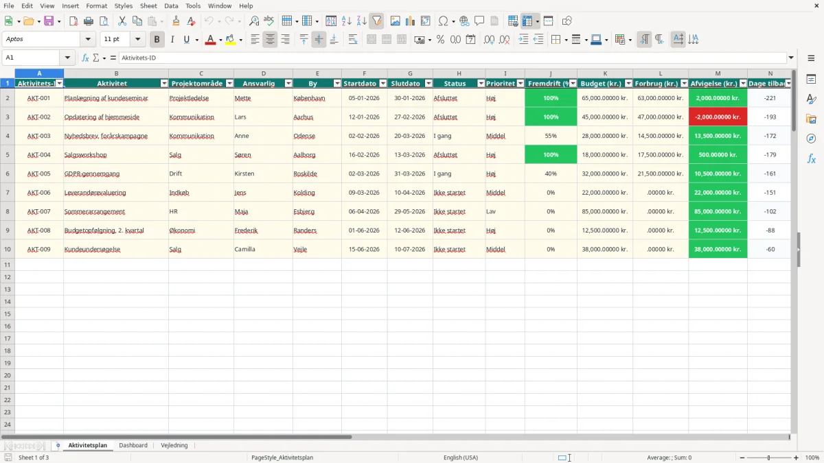The width and height of the screenshot is (824, 463).
Task: Toggle Center Horizontally alignment
Action: pyautogui.click(x=270, y=40)
